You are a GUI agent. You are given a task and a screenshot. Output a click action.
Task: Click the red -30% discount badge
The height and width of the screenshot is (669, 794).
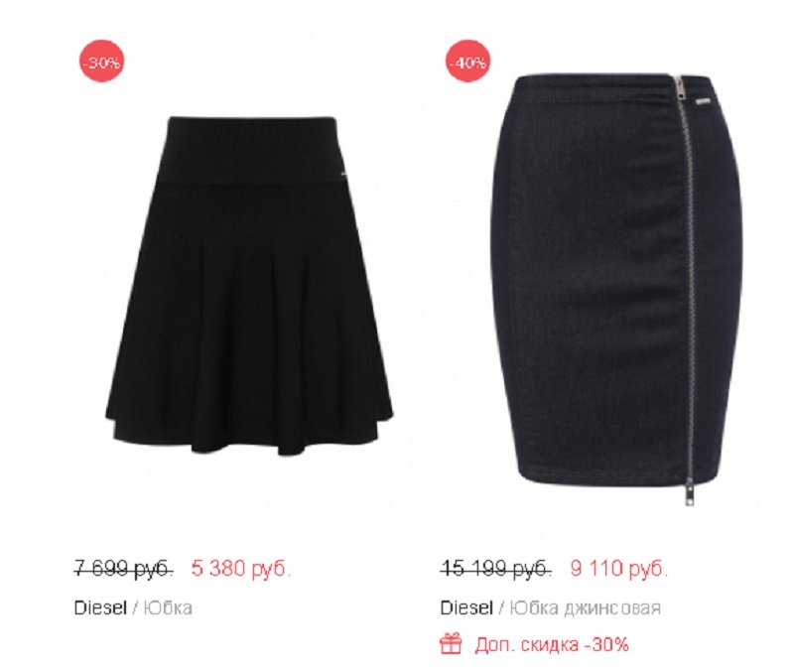tap(102, 63)
